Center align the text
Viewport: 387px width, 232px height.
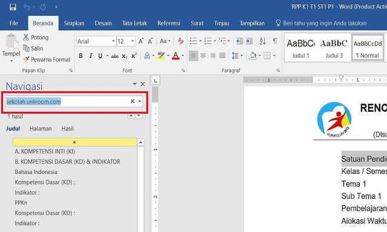pyautogui.click(x=203, y=56)
